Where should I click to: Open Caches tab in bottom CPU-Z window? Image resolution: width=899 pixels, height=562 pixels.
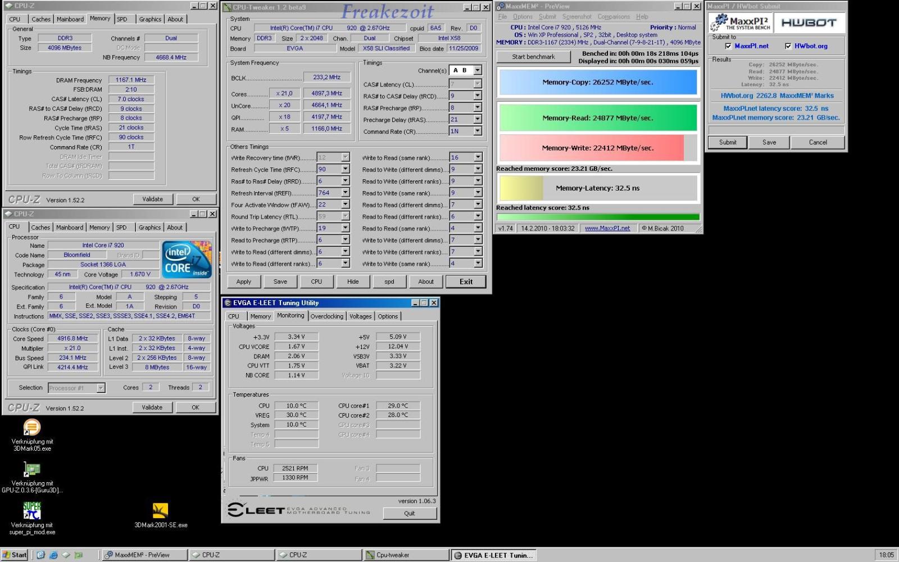click(x=40, y=228)
